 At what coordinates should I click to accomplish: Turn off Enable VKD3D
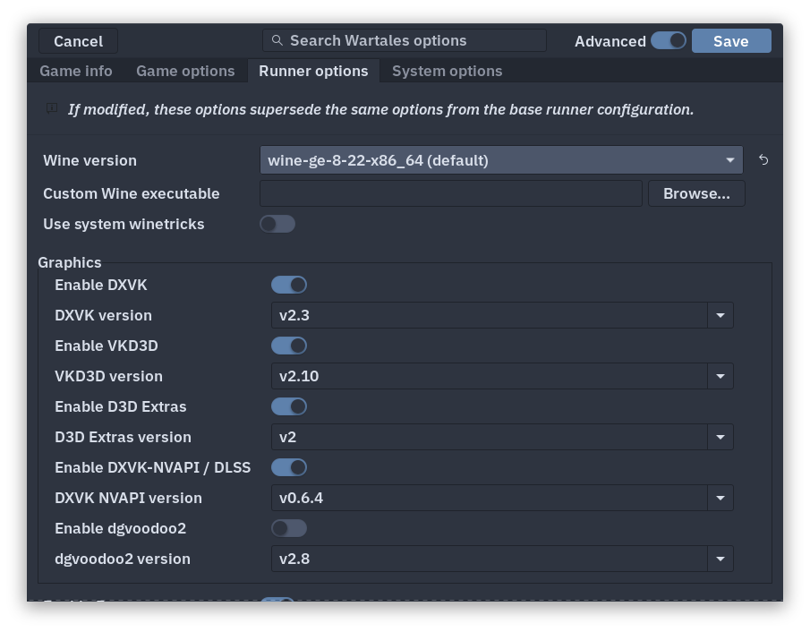pos(289,346)
